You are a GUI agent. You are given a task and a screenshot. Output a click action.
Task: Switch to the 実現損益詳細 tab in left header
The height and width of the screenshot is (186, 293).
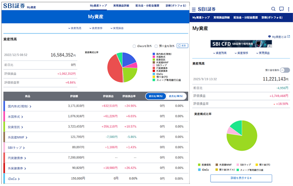121,6
